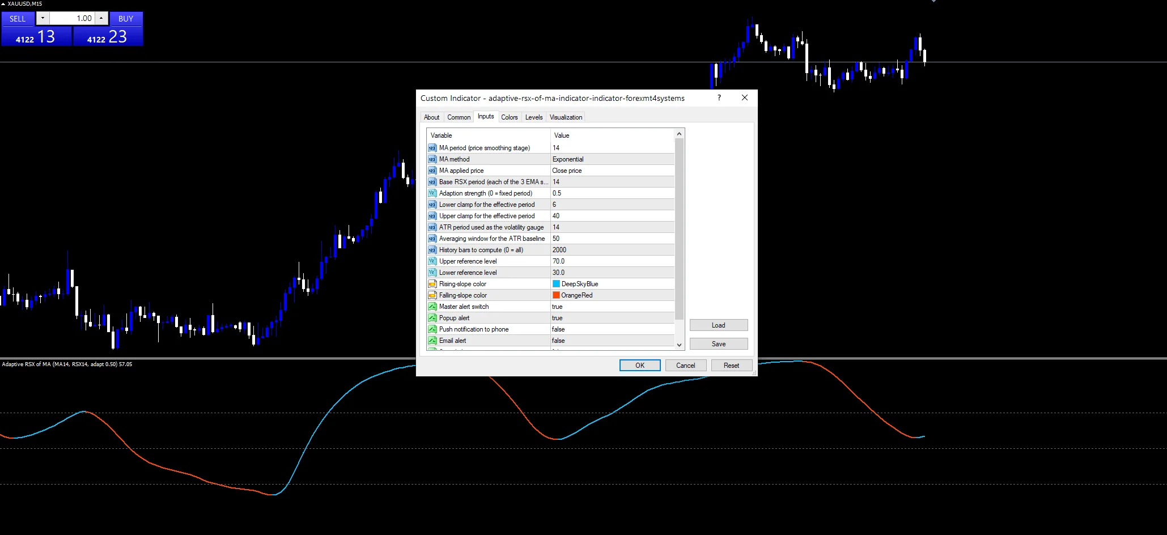This screenshot has width=1167, height=535.
Task: Select the Inputs tab
Action: (x=486, y=116)
